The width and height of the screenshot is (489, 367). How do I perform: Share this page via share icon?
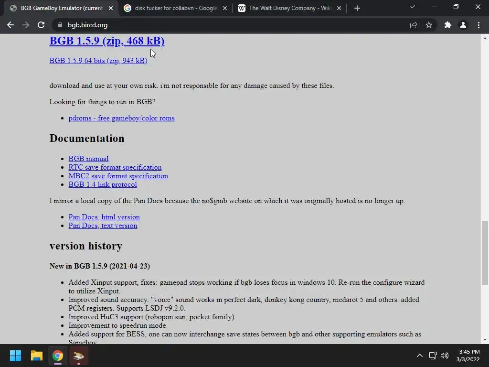(x=414, y=25)
